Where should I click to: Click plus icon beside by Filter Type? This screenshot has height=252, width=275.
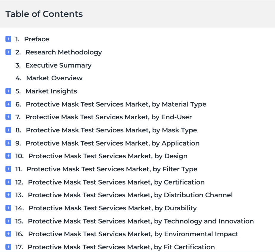(8, 169)
